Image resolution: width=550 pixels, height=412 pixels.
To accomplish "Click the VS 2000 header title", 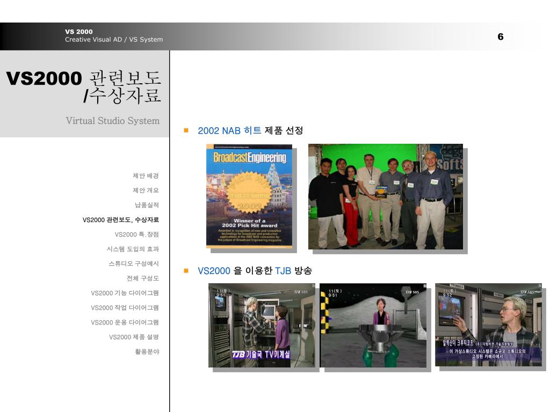I will coord(79,32).
